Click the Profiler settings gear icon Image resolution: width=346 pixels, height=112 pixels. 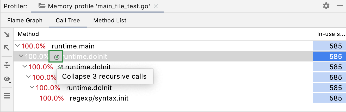pos(326,6)
